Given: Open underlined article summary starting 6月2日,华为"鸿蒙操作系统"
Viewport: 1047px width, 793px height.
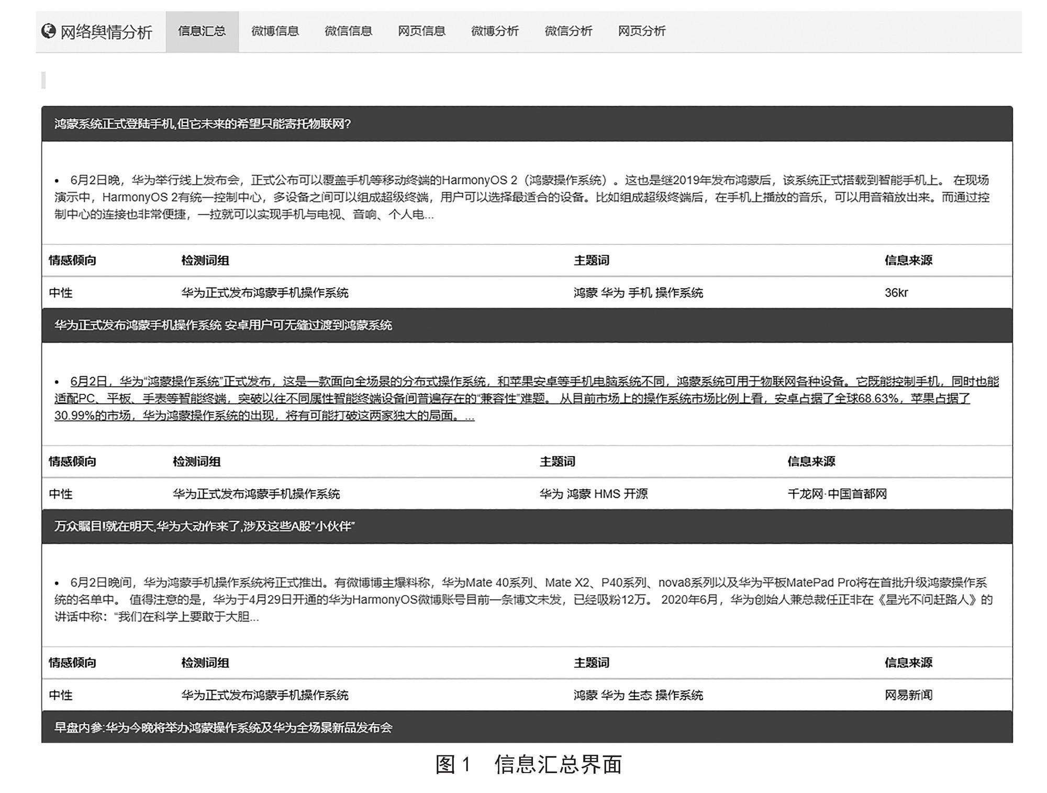Looking at the screenshot, I should (x=523, y=399).
